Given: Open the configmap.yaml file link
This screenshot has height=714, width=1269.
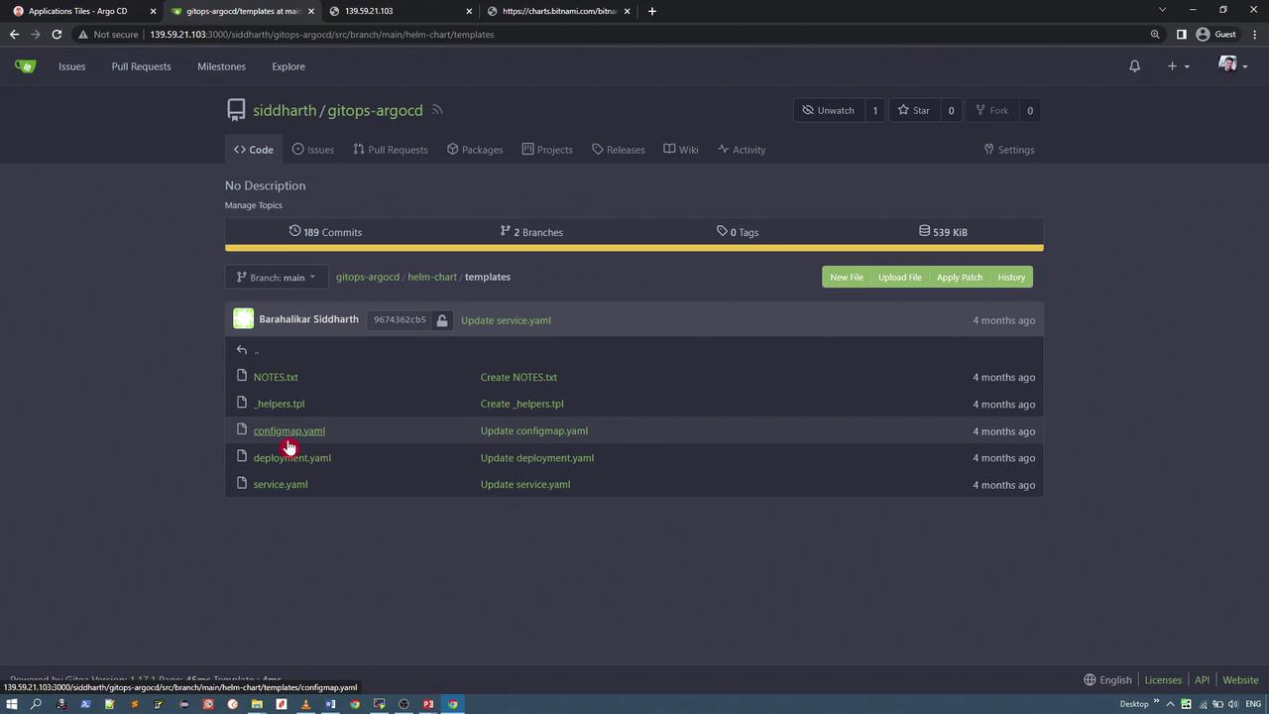Looking at the screenshot, I should [288, 431].
